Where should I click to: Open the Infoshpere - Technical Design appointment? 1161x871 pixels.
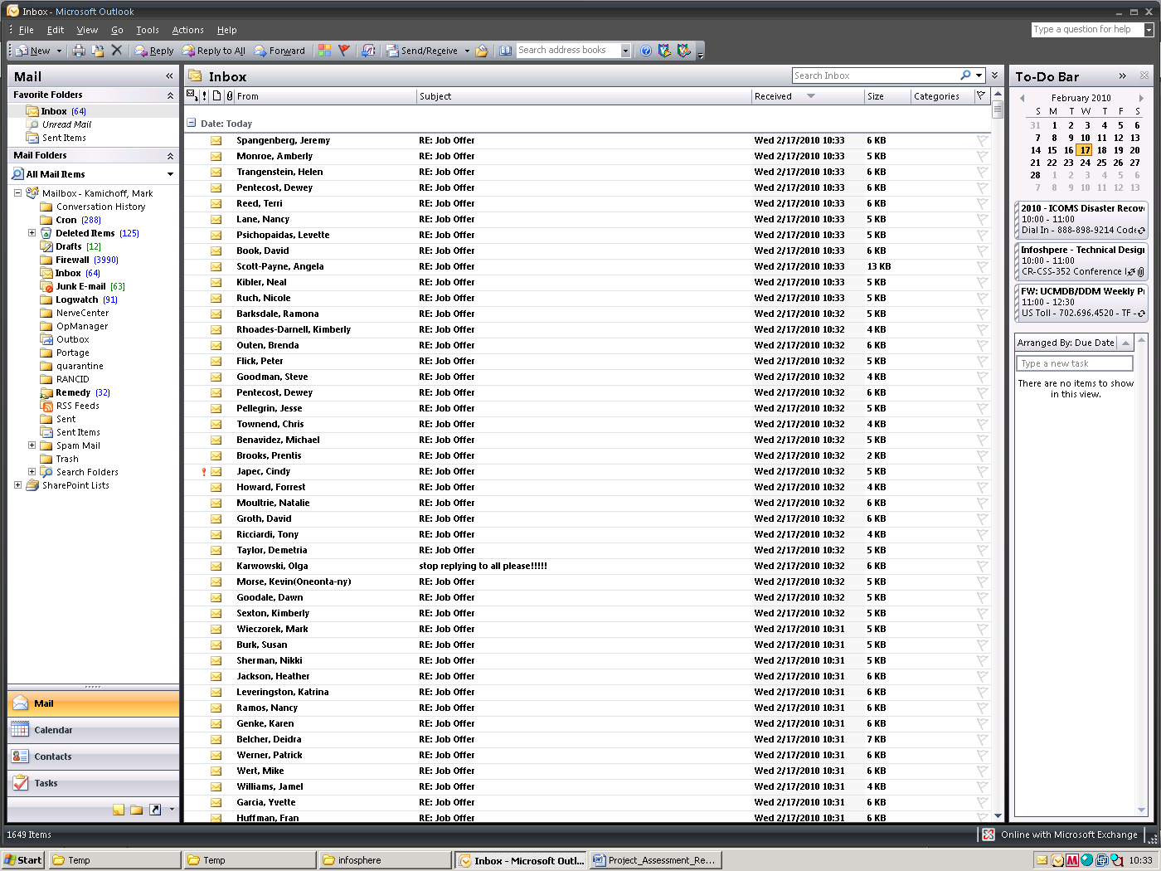[x=1081, y=260]
